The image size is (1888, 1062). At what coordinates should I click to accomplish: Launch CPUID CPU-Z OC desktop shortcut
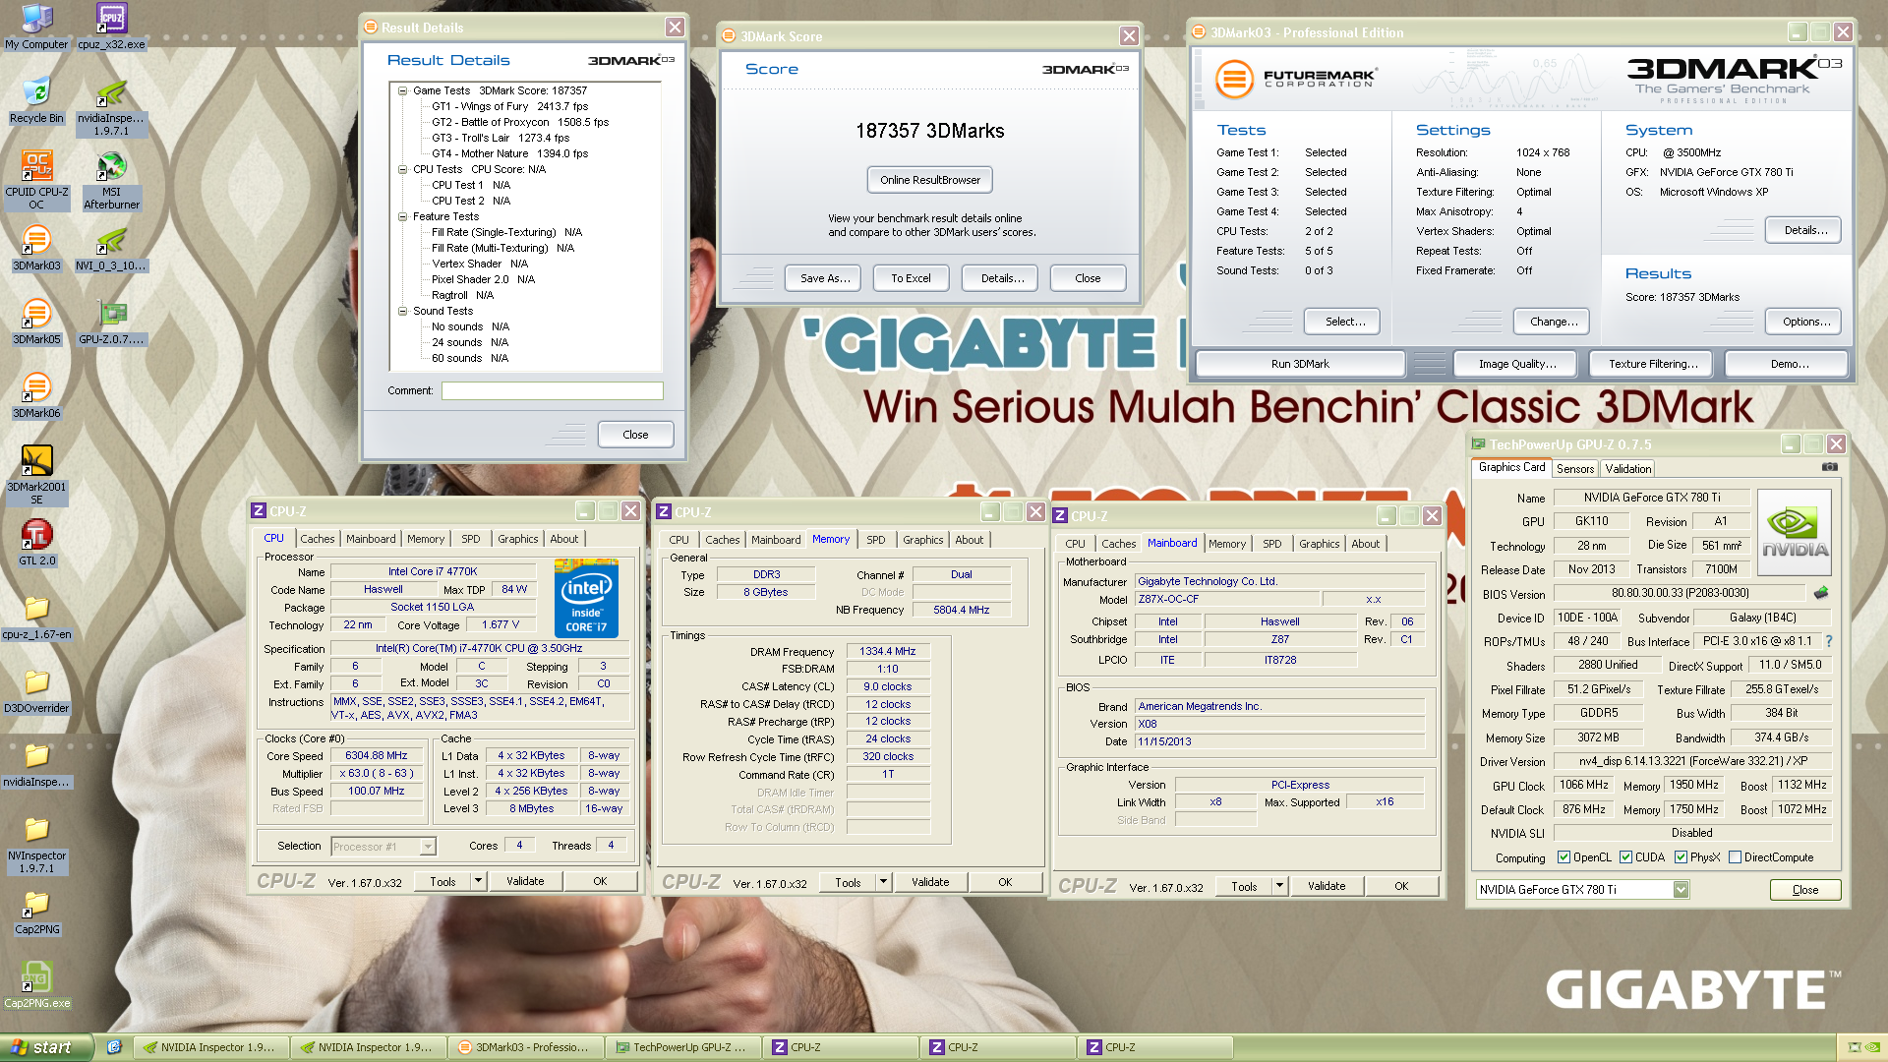(x=36, y=181)
